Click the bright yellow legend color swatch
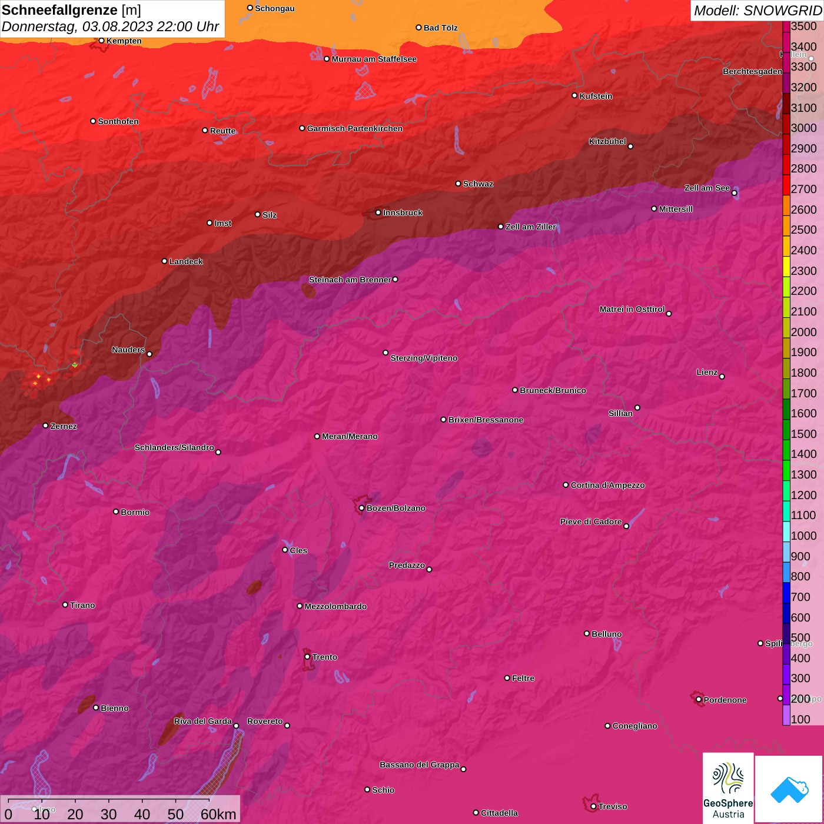 (x=786, y=266)
